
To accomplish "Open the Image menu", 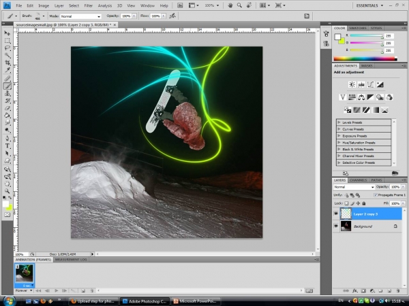I will point(44,5).
